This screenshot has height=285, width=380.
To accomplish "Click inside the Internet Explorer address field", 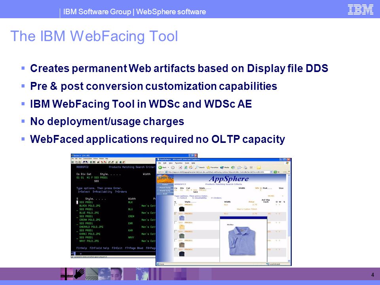I will (218, 172).
